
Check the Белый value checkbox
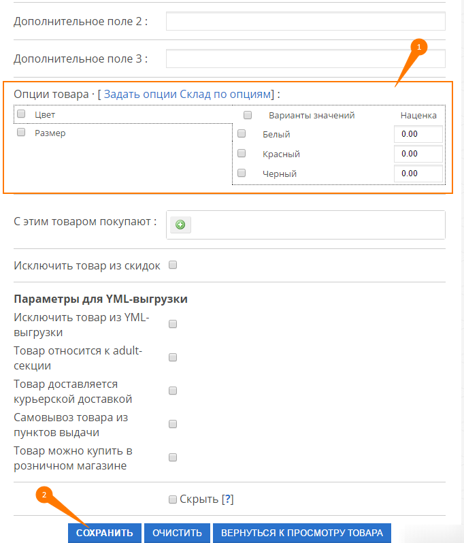click(x=242, y=134)
